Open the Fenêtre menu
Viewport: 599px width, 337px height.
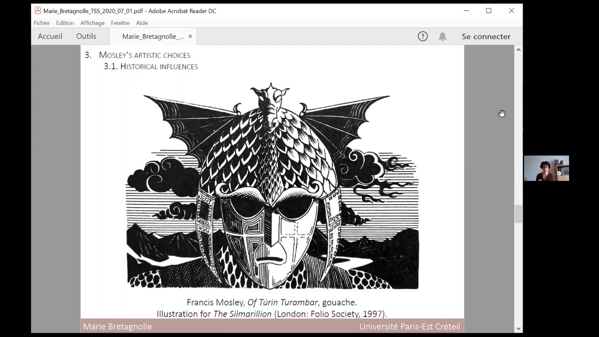[x=120, y=23]
